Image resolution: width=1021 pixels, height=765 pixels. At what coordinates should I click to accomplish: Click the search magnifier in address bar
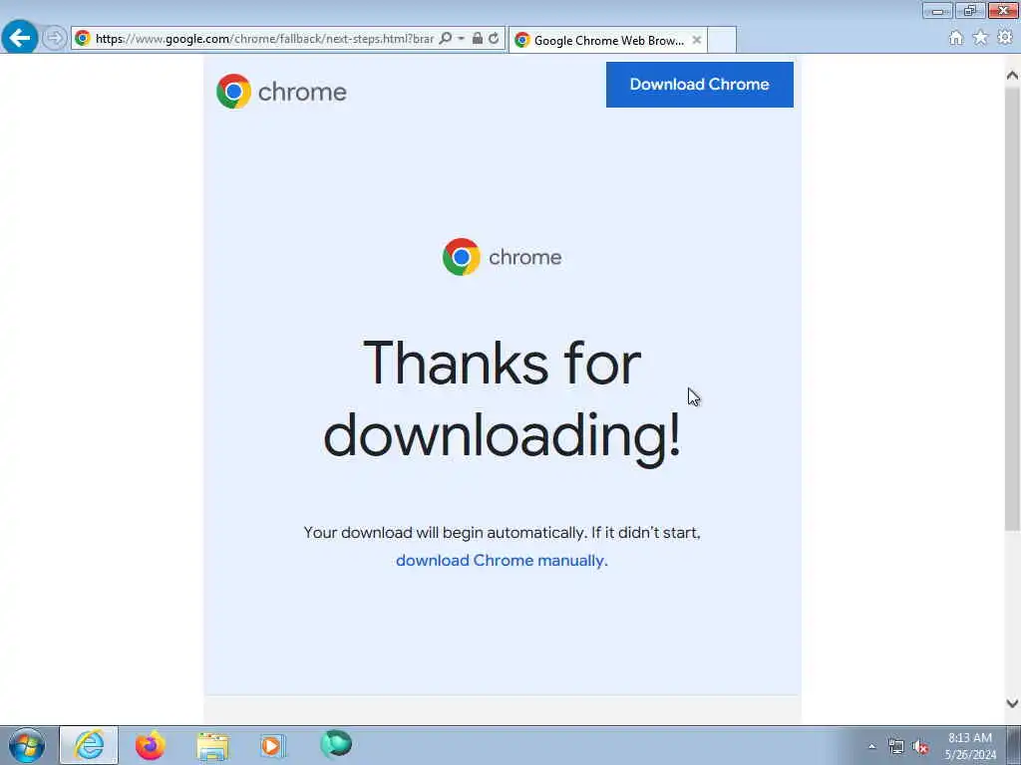click(446, 39)
